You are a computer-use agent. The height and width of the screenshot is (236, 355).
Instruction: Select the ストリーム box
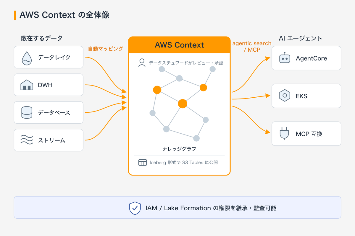(x=49, y=140)
